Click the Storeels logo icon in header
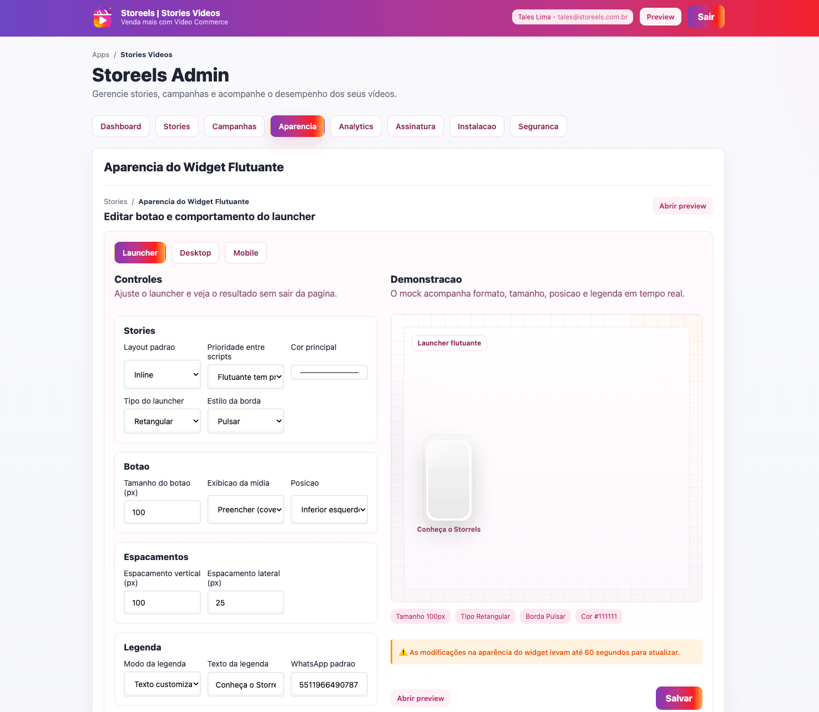Viewport: 819px width, 712px height. 103,17
